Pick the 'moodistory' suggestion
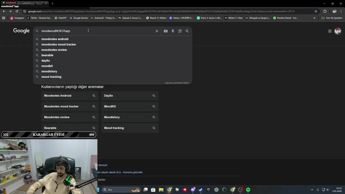Viewport: 345px width, 194px height. pos(113,71)
